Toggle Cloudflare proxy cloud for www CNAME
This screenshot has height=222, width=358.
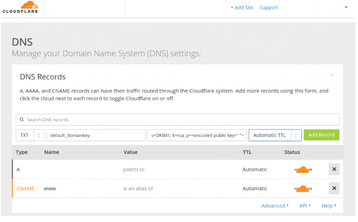tap(303, 188)
